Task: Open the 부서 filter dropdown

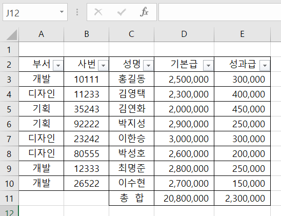Action: point(58,66)
